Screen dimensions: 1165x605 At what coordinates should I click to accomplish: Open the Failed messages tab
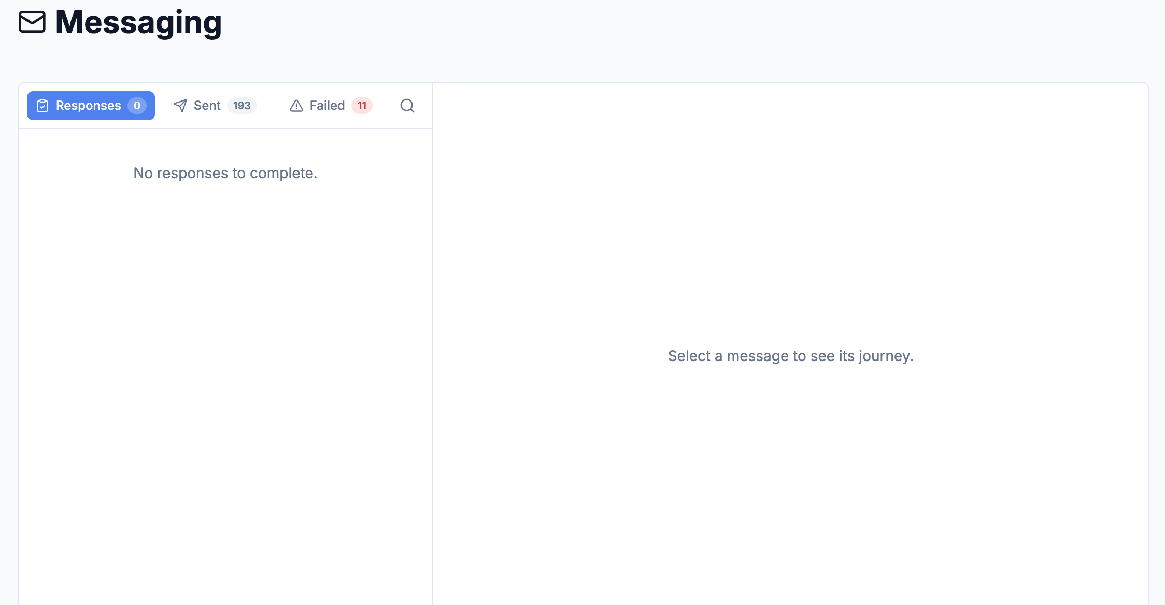(x=331, y=106)
